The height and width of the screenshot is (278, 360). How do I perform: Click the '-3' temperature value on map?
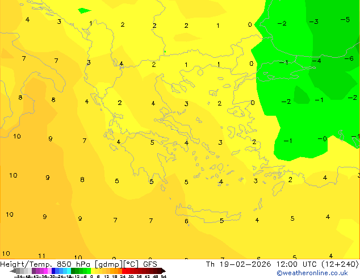click(314, 22)
